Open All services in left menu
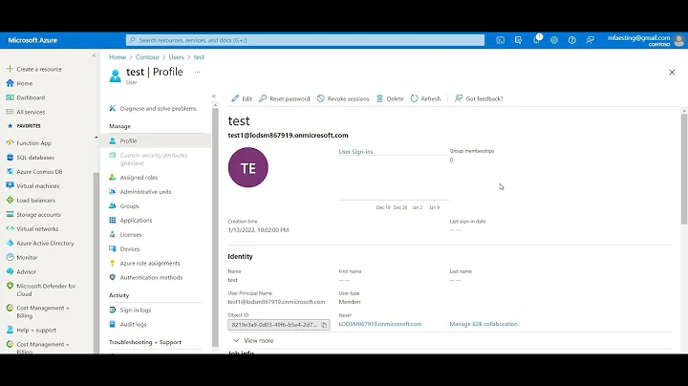The width and height of the screenshot is (688, 386). click(31, 112)
